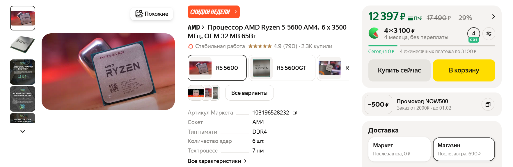Choose Магазин delivery option

point(464,149)
